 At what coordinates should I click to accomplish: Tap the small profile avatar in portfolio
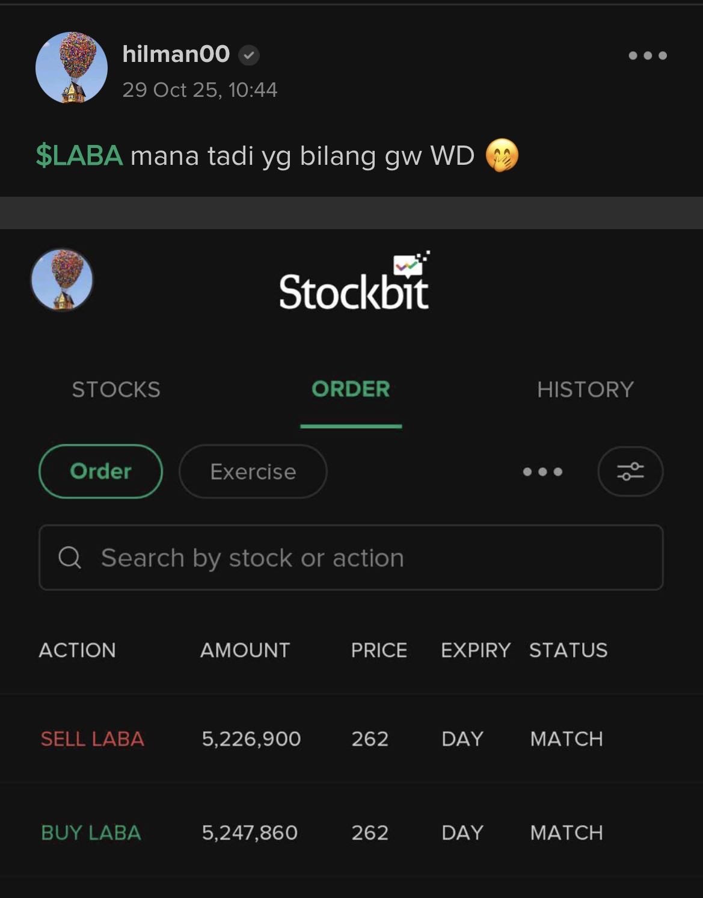[x=62, y=280]
